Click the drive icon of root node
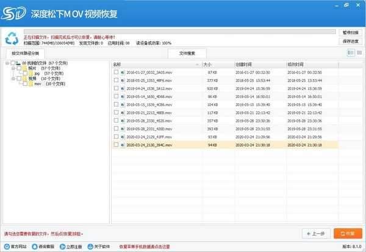 18,63
